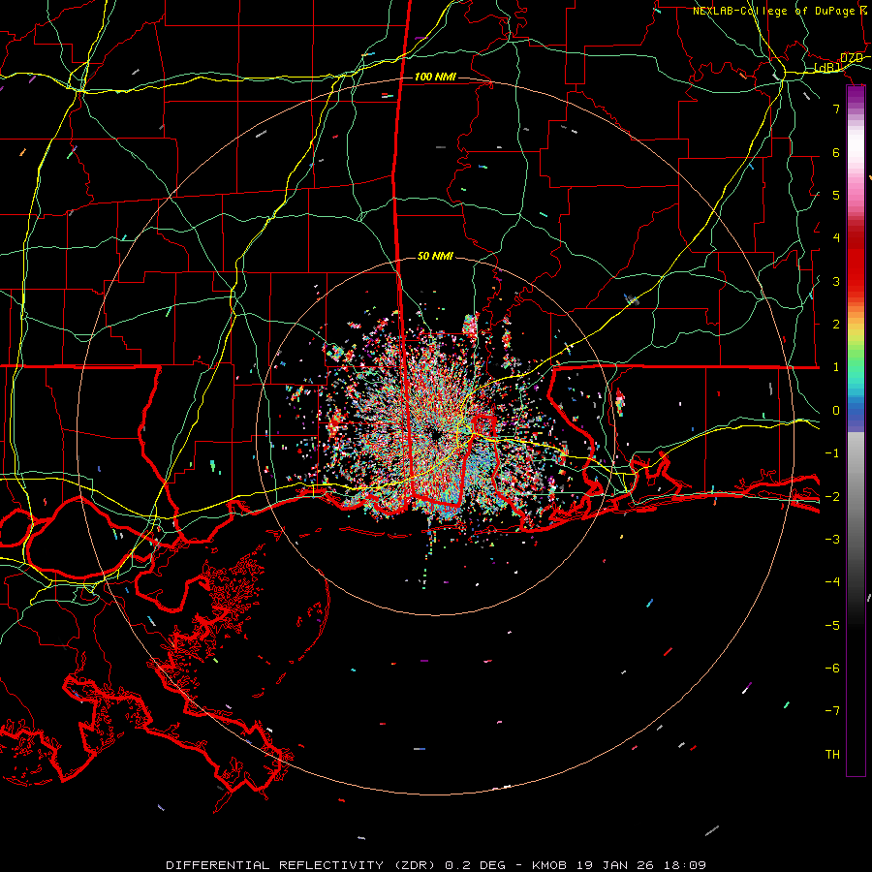
Task: Click the "-7" label on the color scale
Action: pyautogui.click(x=832, y=711)
